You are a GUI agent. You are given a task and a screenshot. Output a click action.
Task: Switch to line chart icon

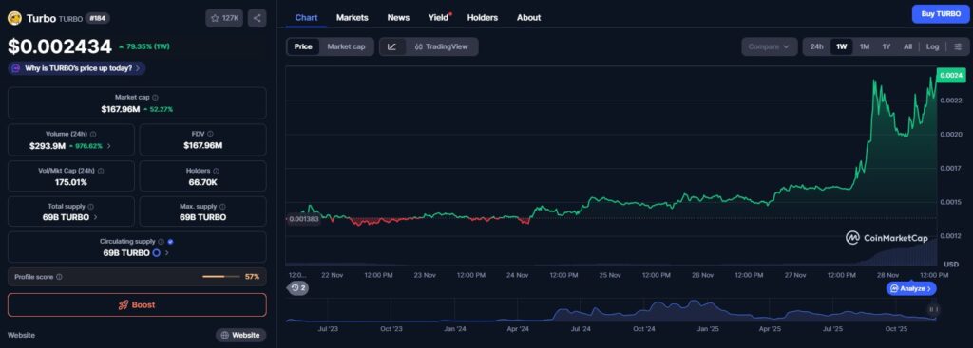coord(392,46)
